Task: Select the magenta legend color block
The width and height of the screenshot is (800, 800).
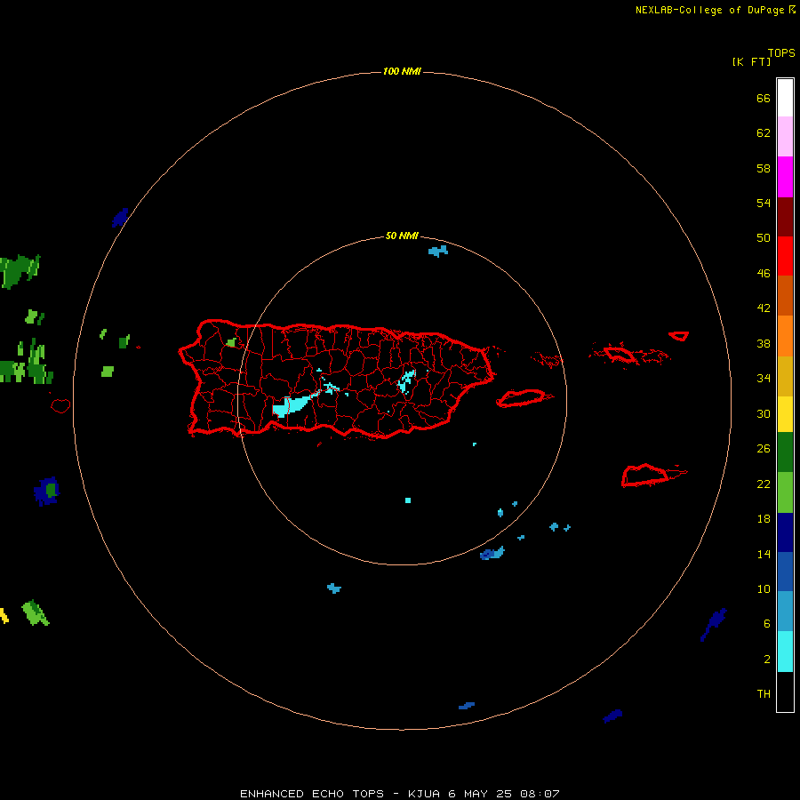Action: [785, 177]
